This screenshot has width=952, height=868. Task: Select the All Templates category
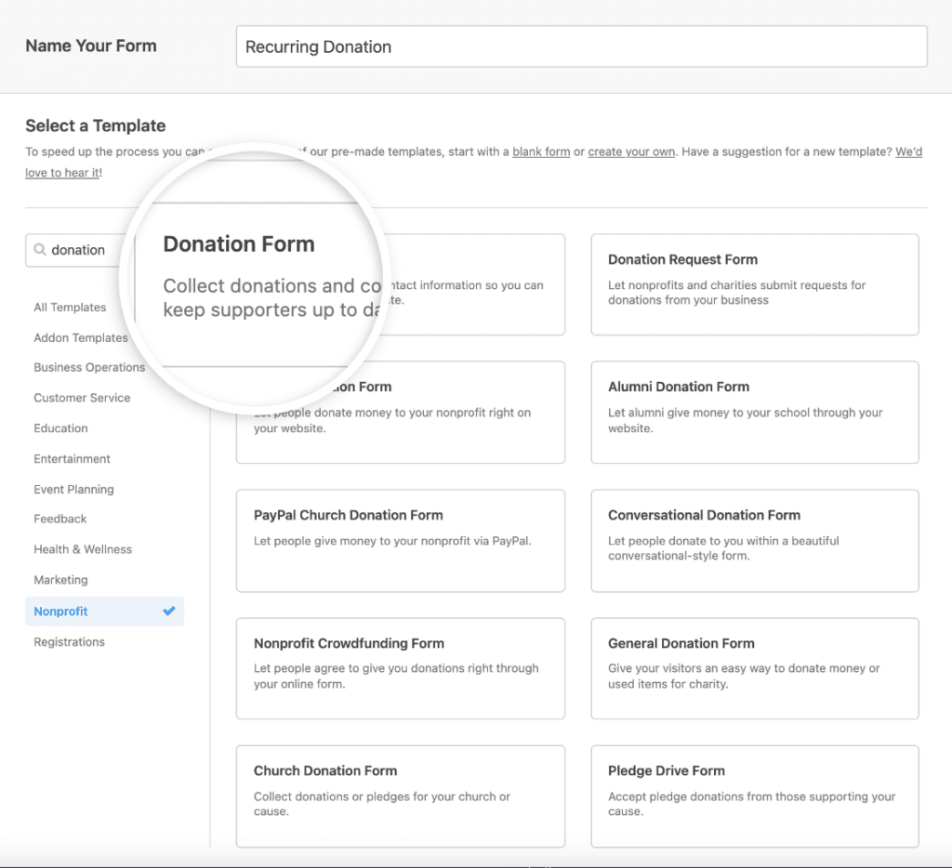point(70,307)
